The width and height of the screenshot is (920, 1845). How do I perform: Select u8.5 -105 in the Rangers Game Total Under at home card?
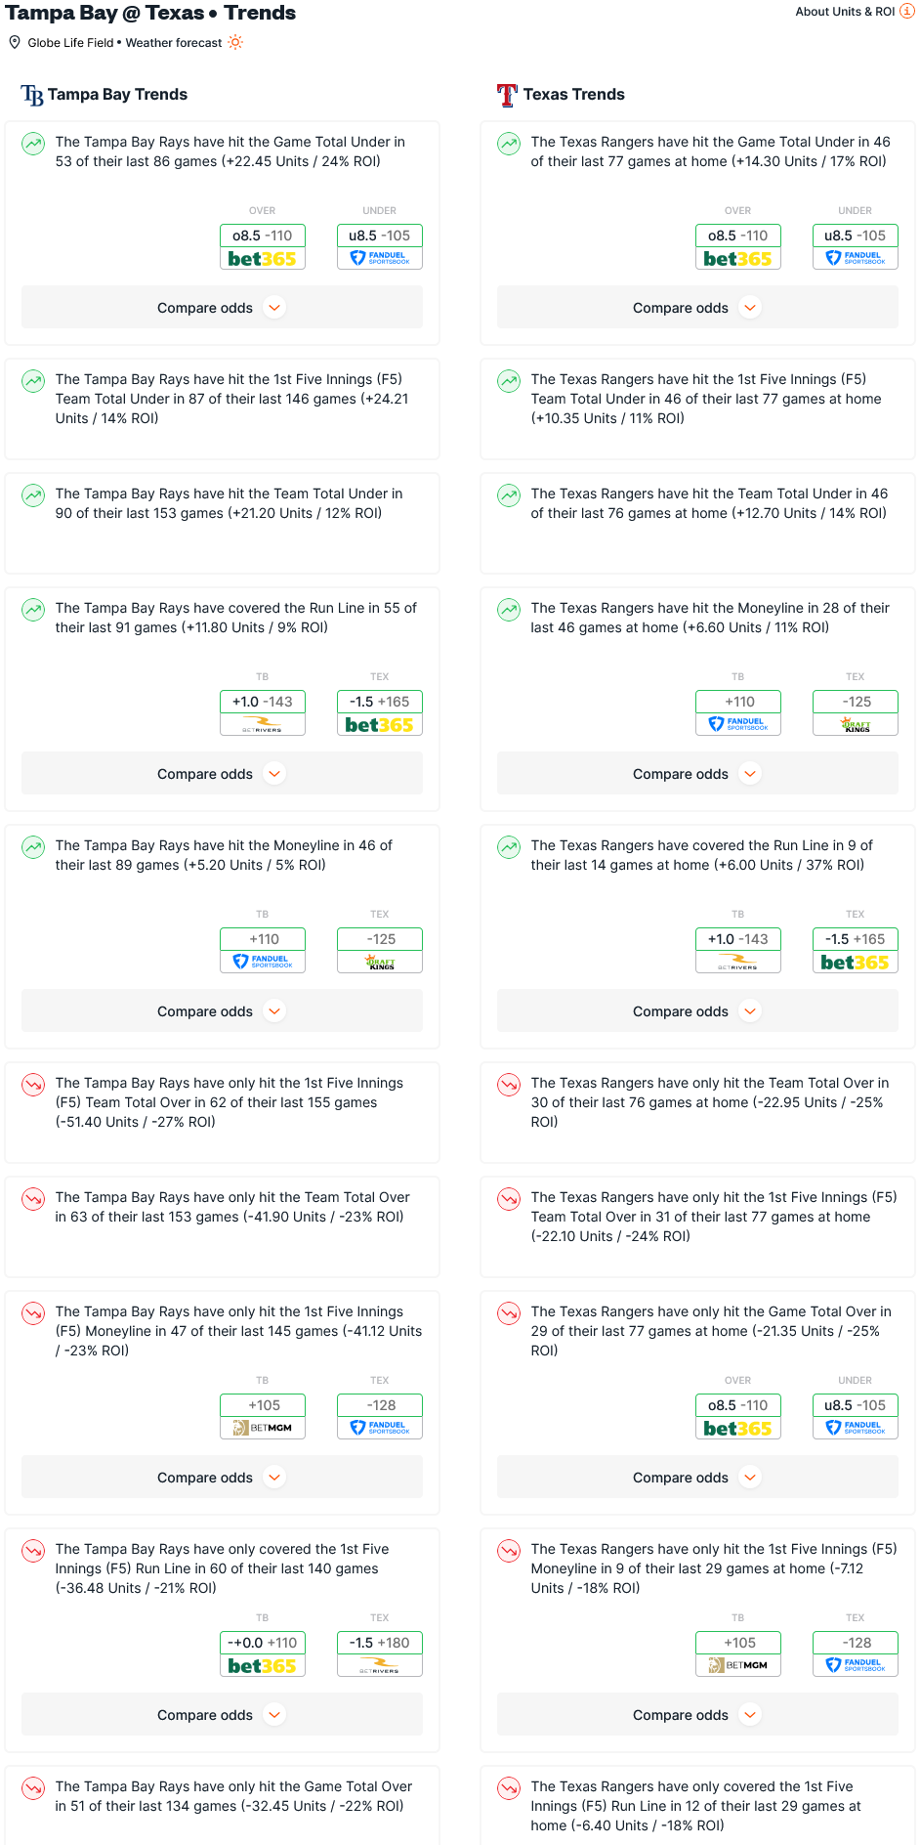point(856,236)
